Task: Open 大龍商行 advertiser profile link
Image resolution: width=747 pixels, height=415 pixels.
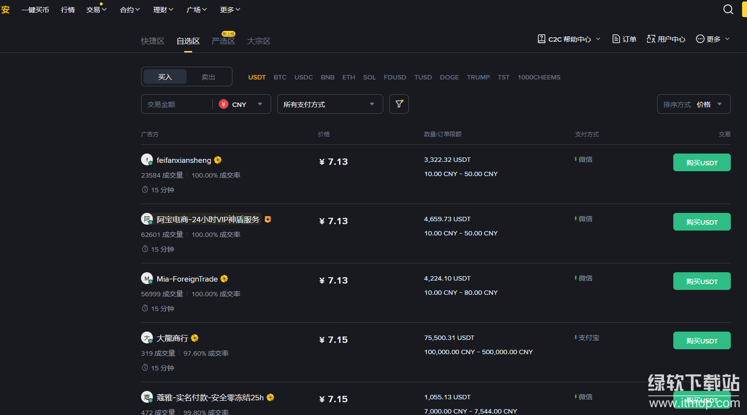Action: point(172,338)
